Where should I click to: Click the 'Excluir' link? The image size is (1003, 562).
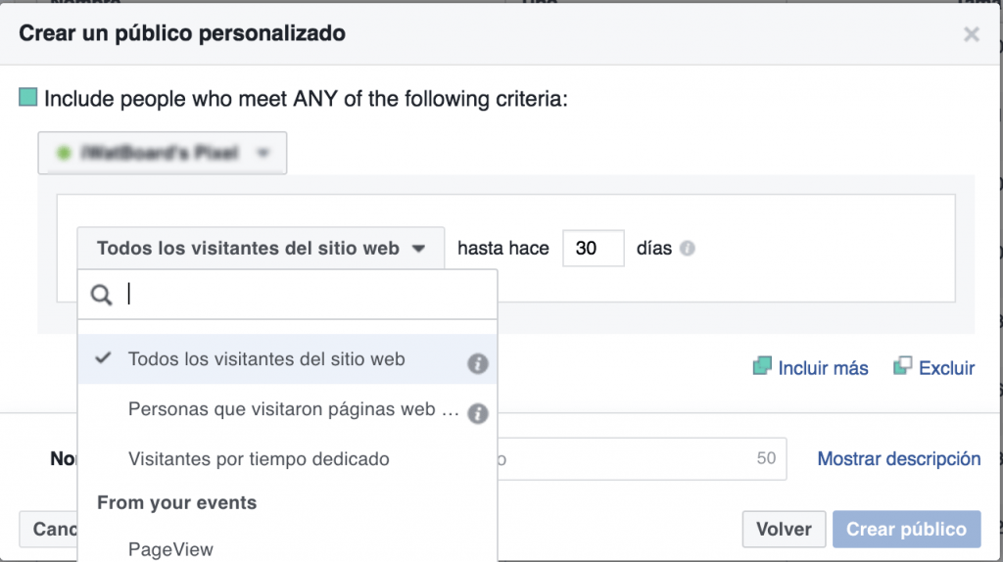click(933, 367)
